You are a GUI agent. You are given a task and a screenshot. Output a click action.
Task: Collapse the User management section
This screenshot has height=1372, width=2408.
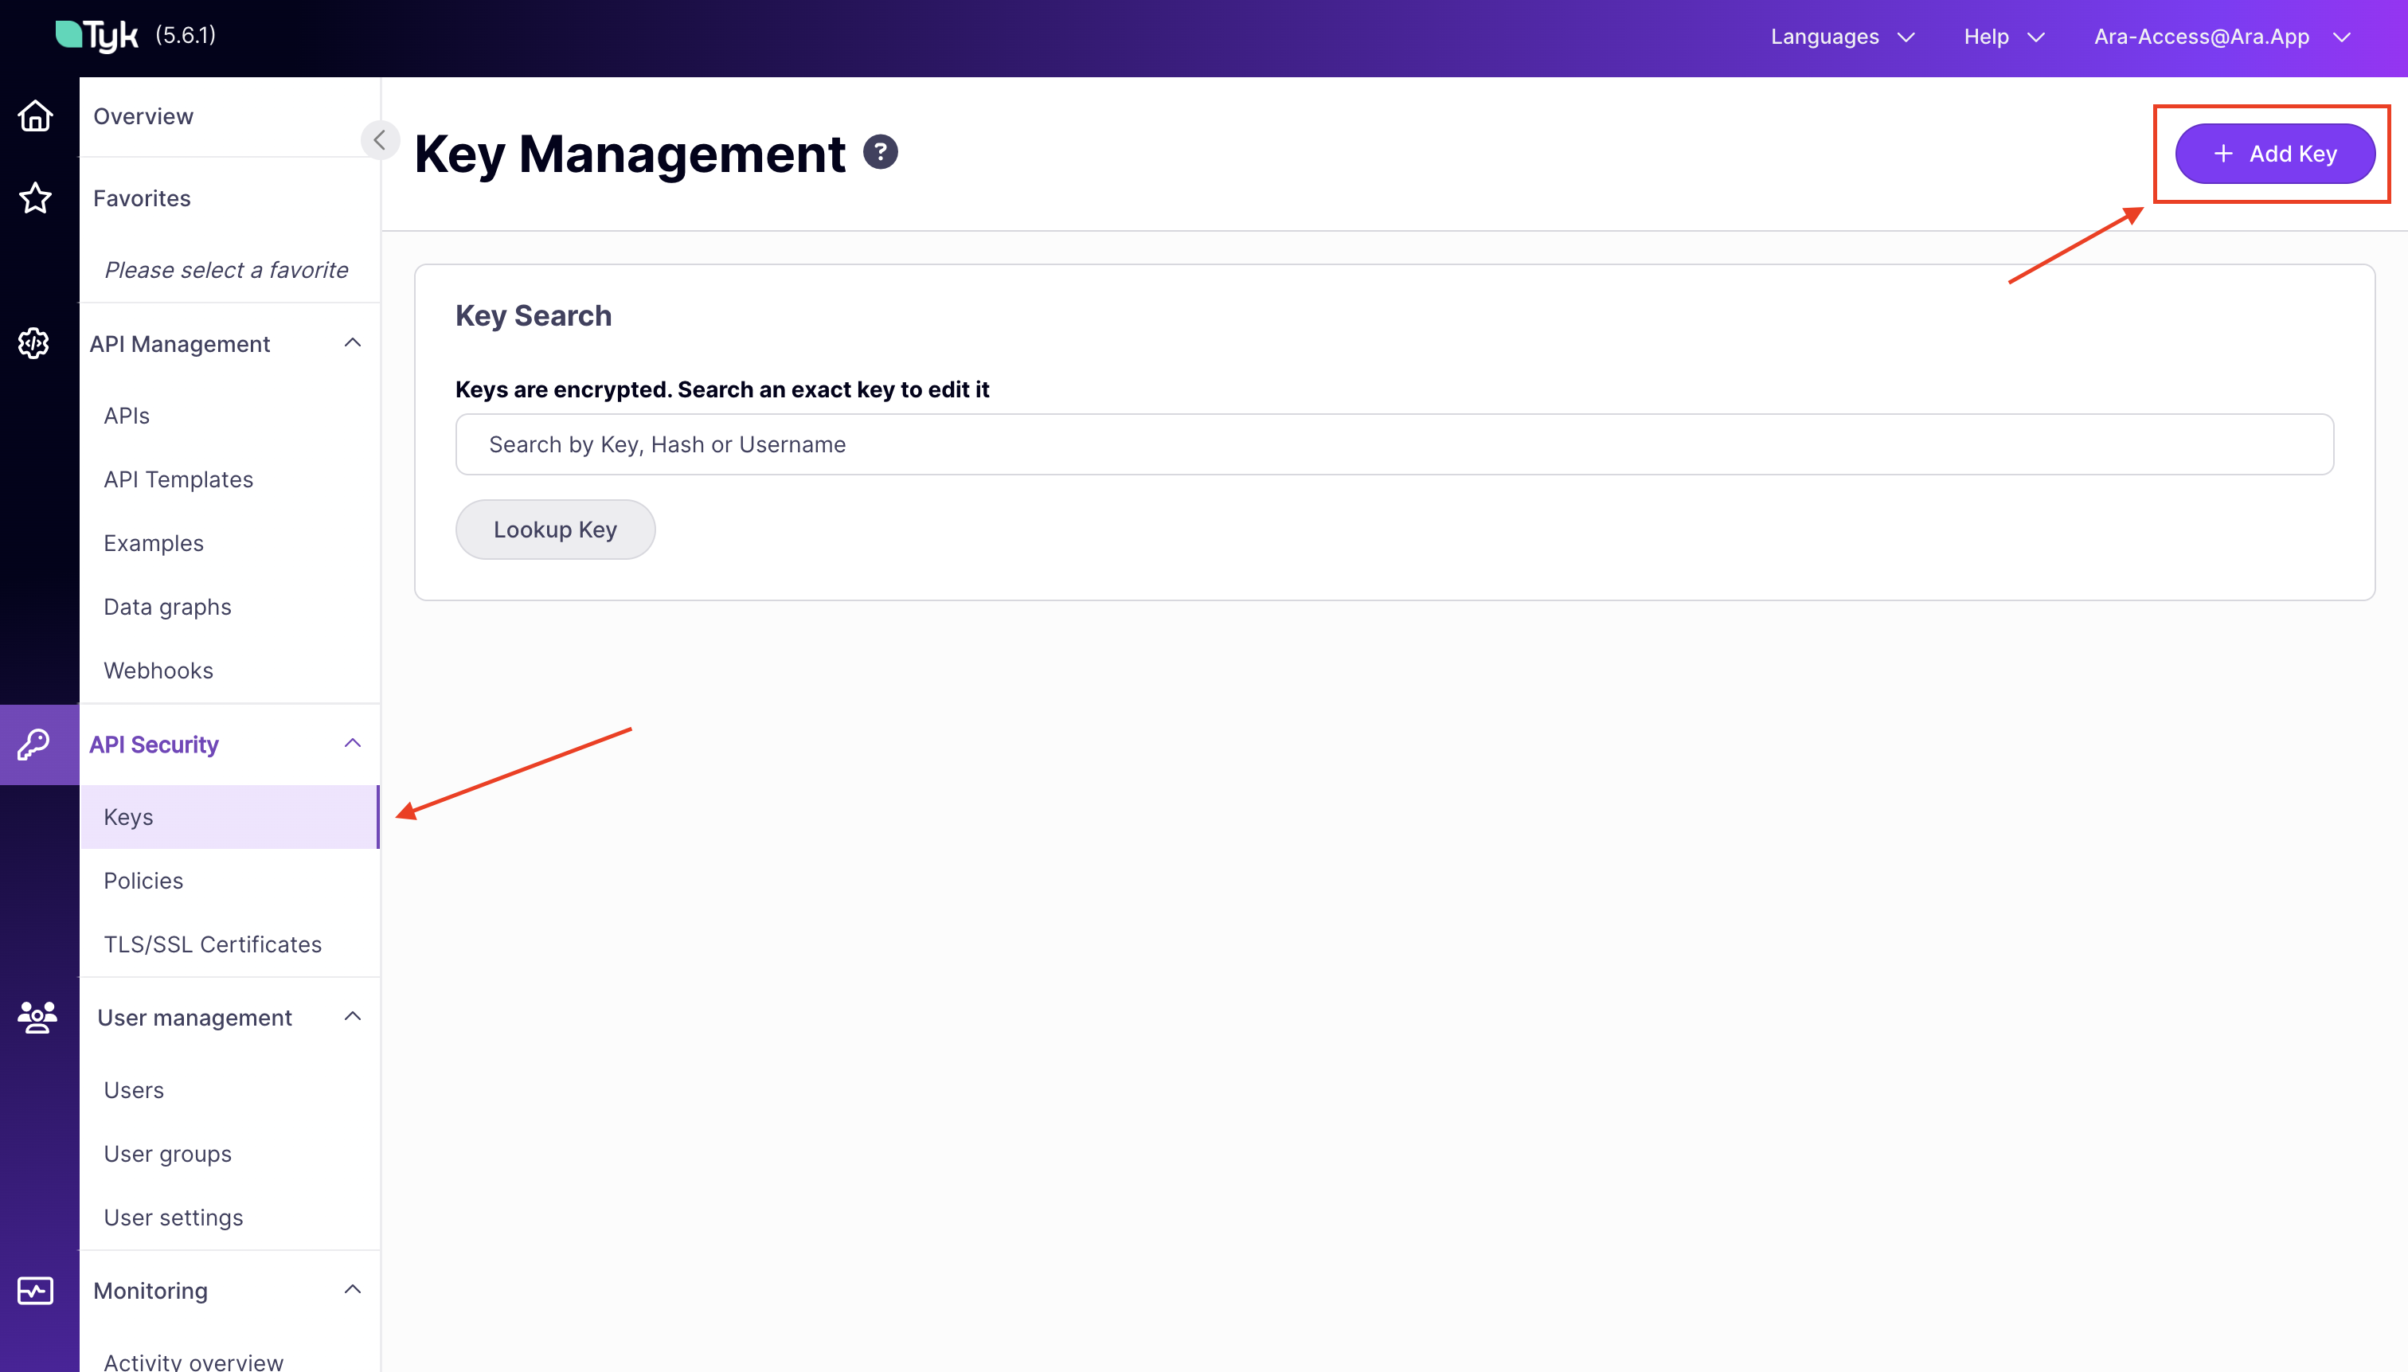(x=352, y=1016)
